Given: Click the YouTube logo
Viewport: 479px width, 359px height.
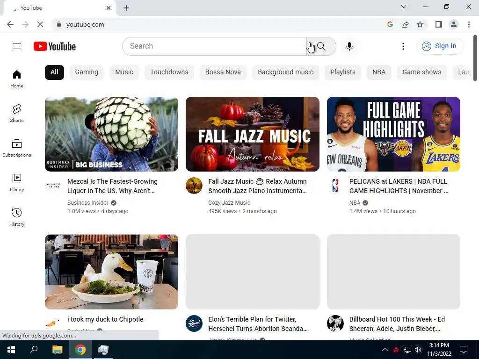Looking at the screenshot, I should pos(55,46).
